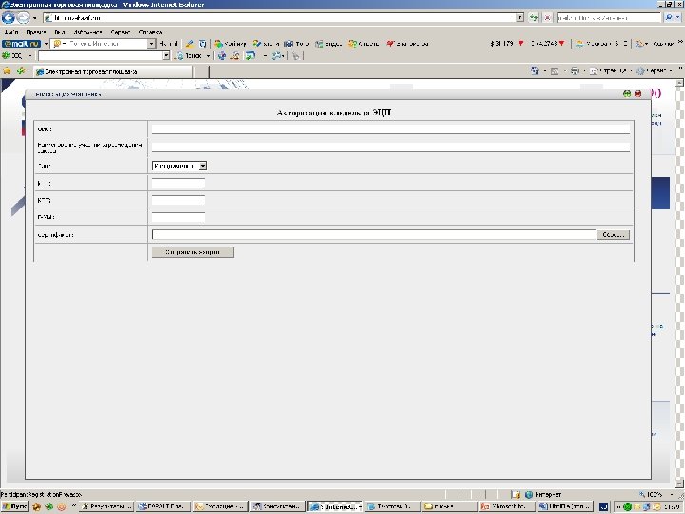Focus the ФИО input field
The image size is (685, 514).
tap(391, 129)
